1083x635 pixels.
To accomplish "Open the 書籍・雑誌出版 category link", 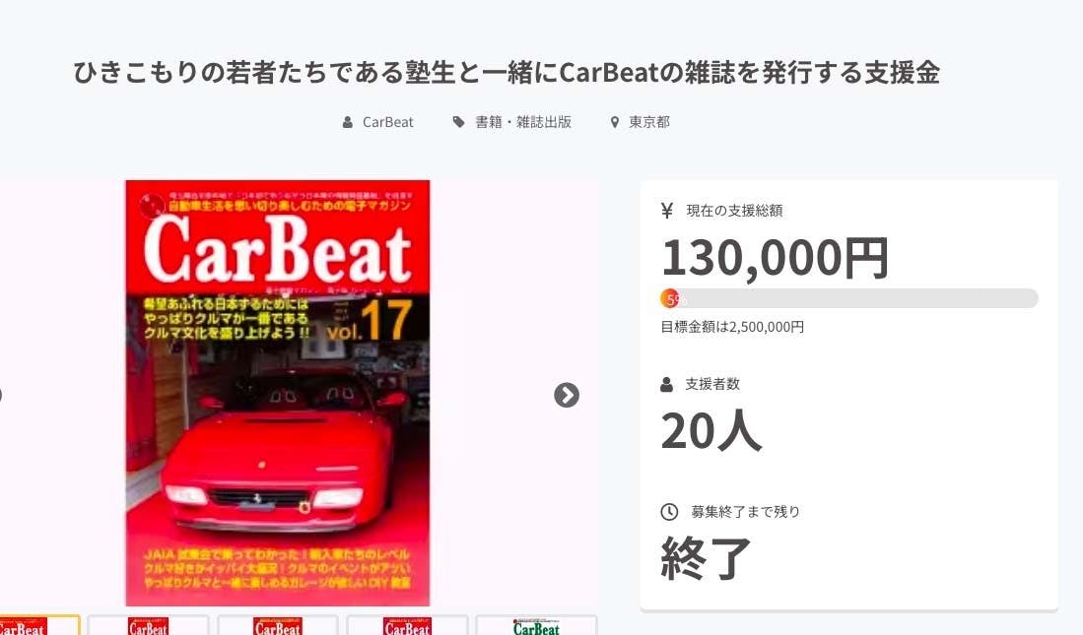I will coord(523,122).
